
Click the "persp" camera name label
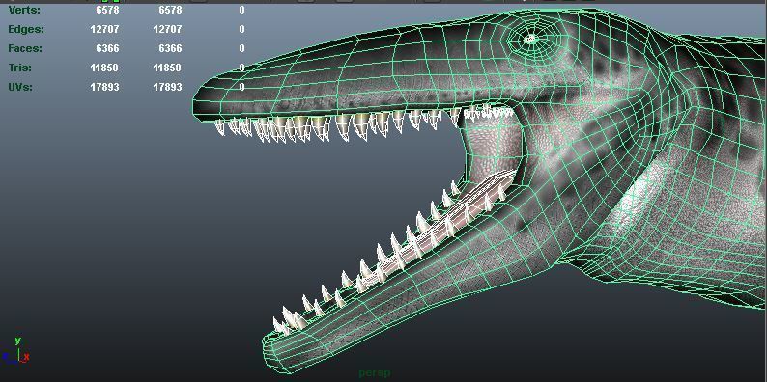pyautogui.click(x=375, y=373)
